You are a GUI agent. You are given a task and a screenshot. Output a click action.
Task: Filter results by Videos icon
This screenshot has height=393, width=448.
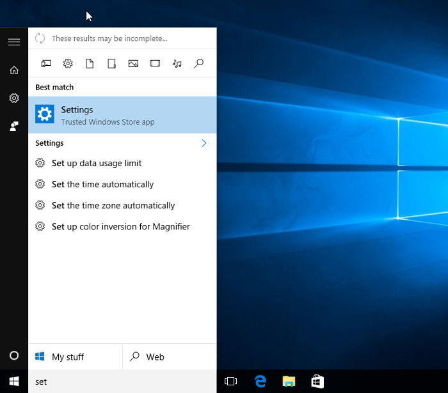[x=155, y=63]
